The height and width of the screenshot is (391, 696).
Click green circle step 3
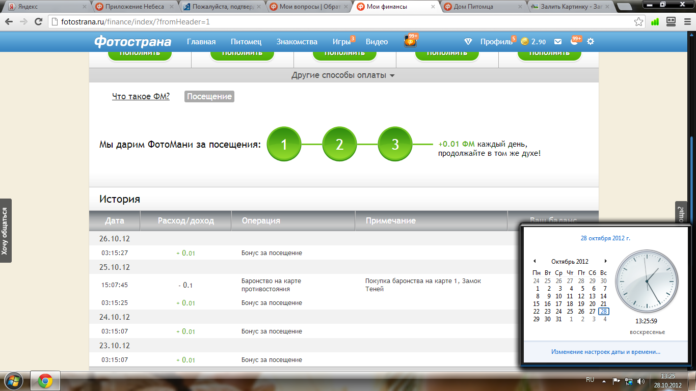click(x=395, y=145)
